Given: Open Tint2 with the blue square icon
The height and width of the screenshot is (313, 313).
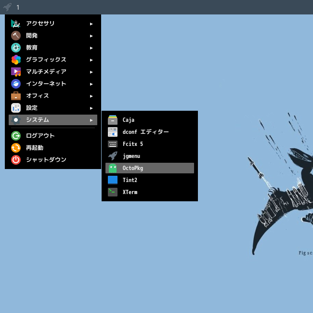Looking at the screenshot, I should click(x=113, y=180).
